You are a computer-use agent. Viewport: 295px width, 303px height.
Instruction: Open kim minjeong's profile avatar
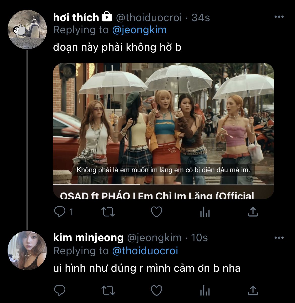pos(27,251)
